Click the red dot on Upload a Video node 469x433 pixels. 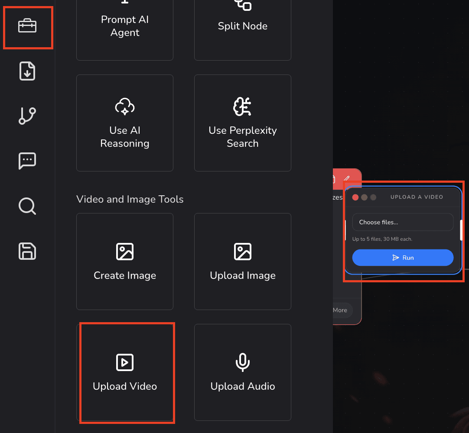pos(355,197)
